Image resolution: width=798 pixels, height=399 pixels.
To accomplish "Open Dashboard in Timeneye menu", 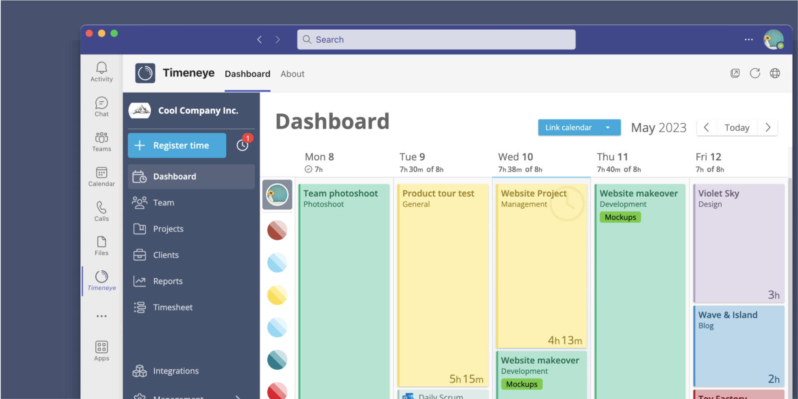I will (x=191, y=177).
